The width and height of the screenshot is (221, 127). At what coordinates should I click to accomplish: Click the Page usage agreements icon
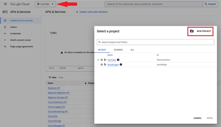(x=5, y=47)
